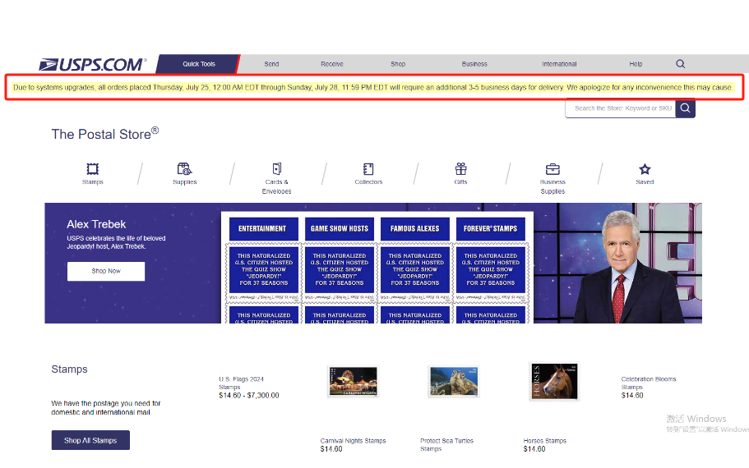The height and width of the screenshot is (468, 749).
Task: Open the Protect Sea Turtles Stamps link
Action: tap(446, 445)
